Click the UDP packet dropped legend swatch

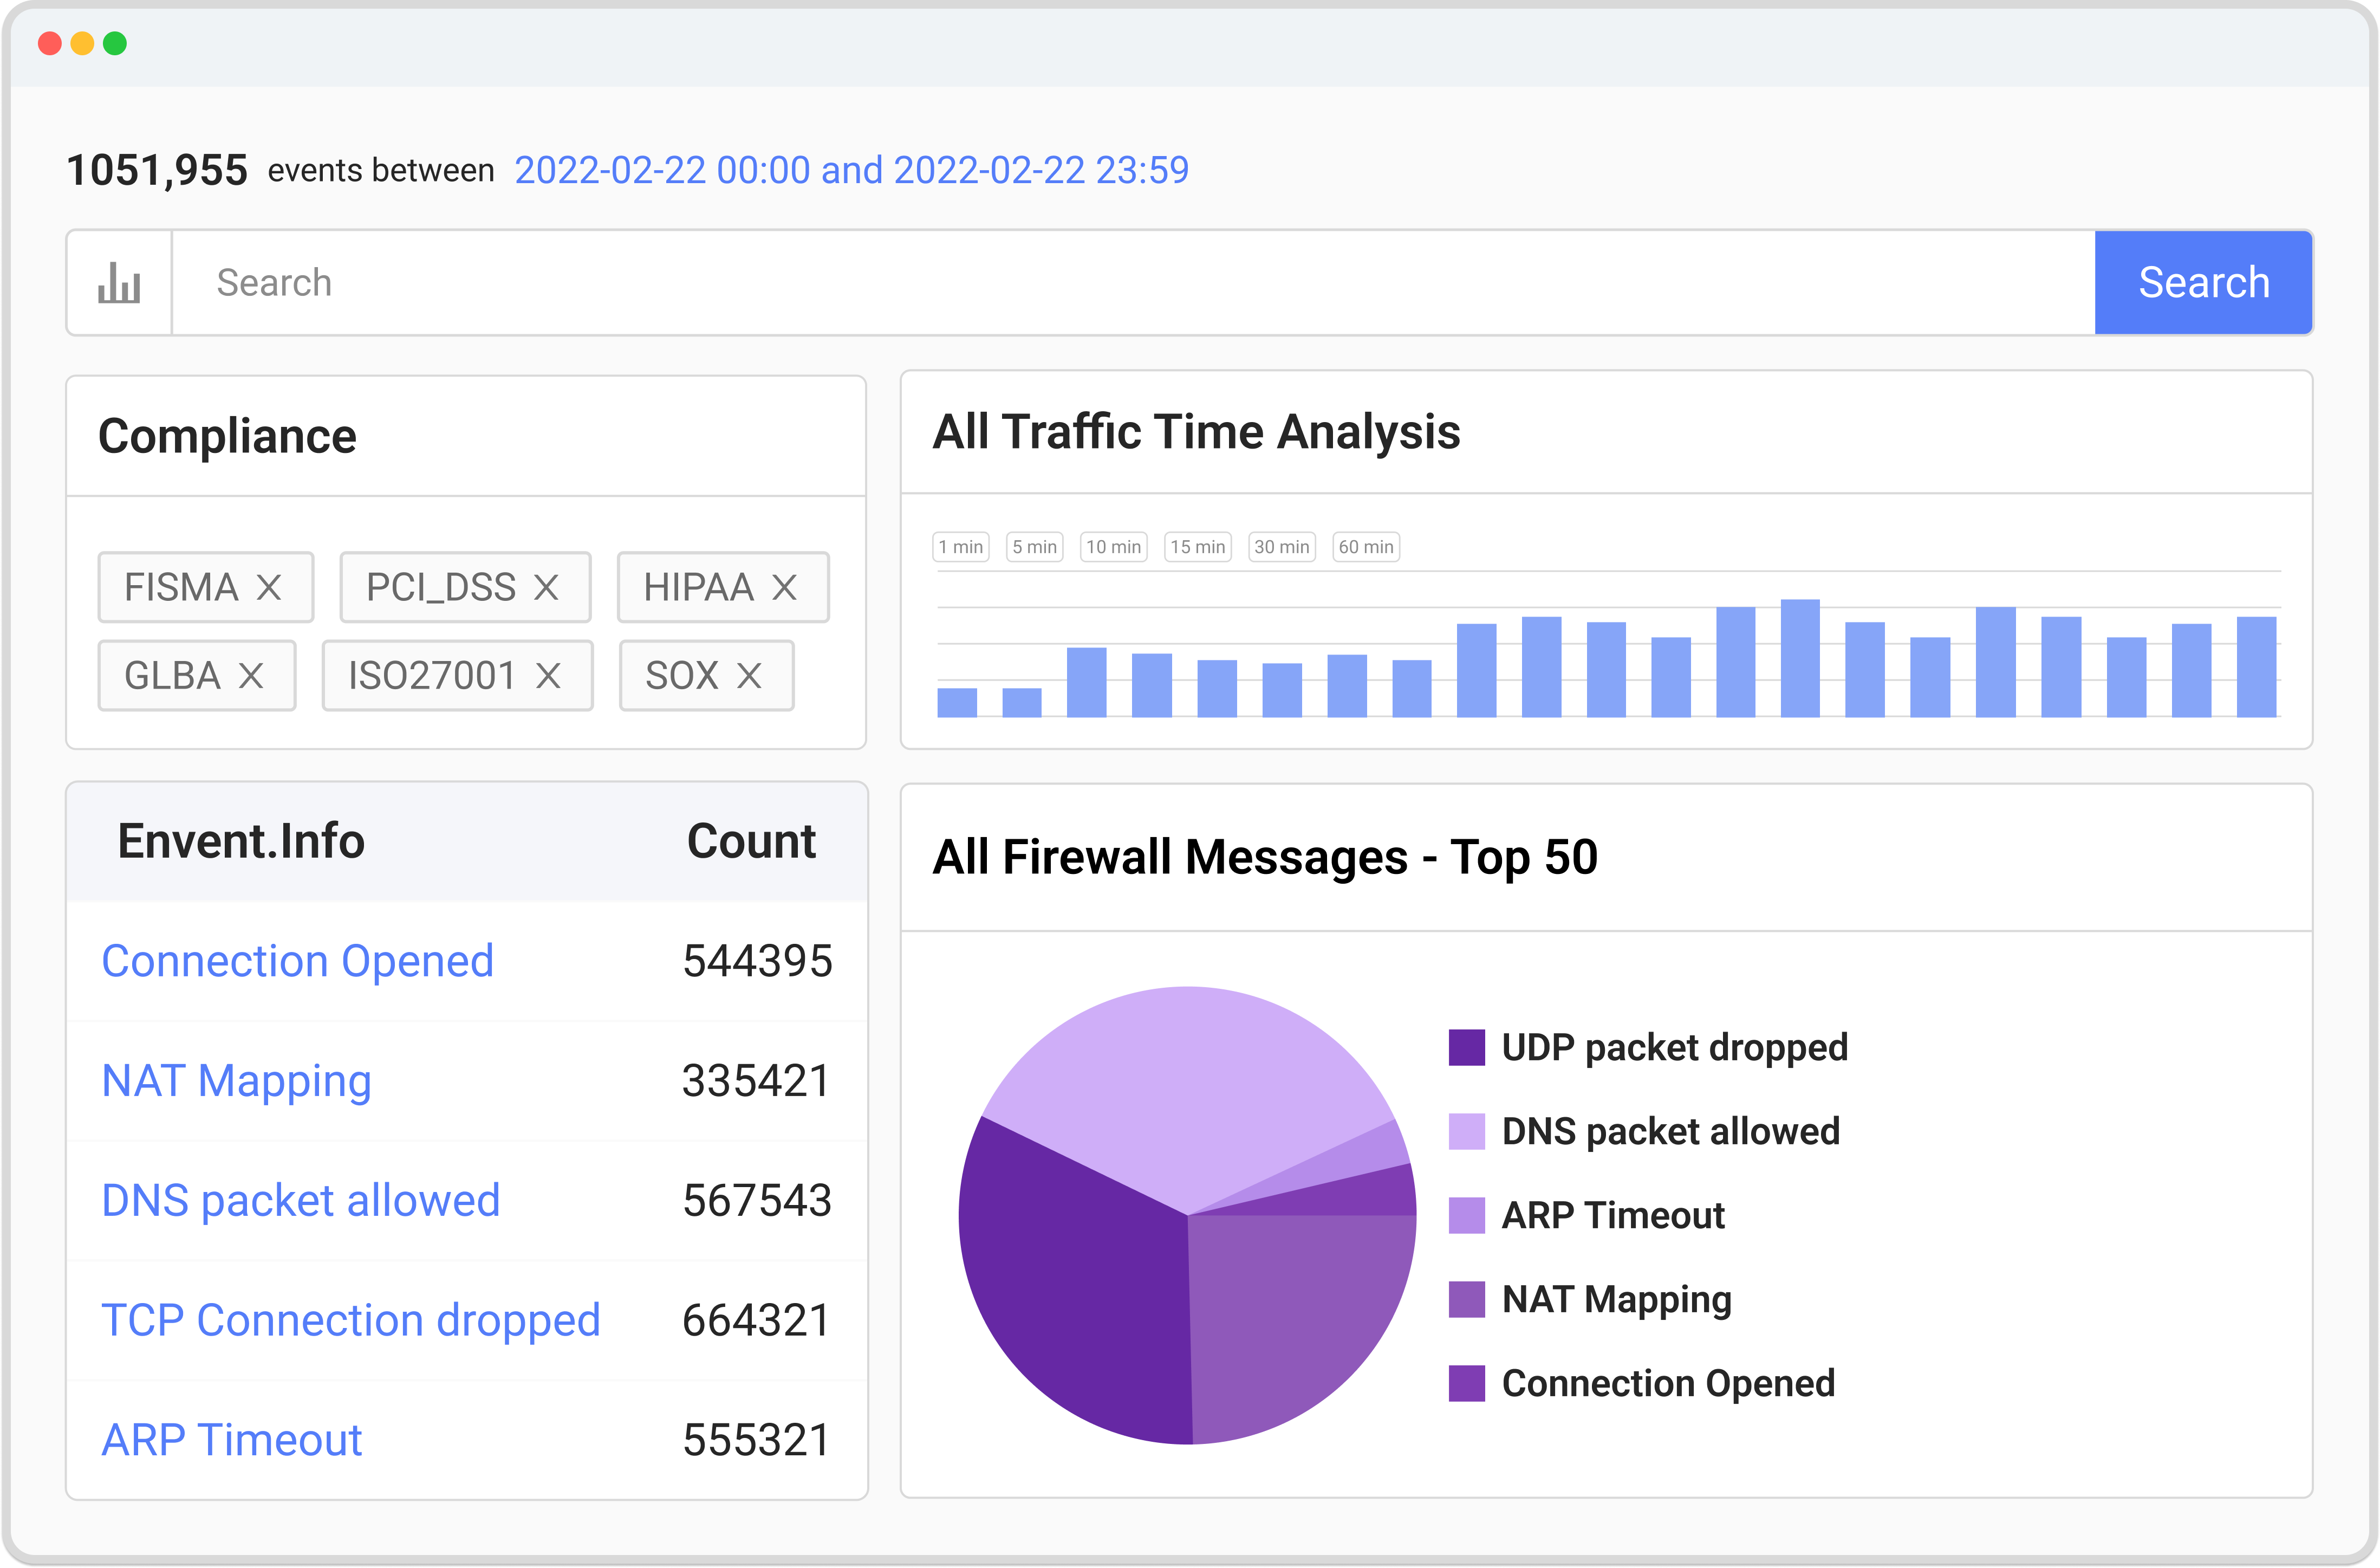[x=1468, y=1048]
